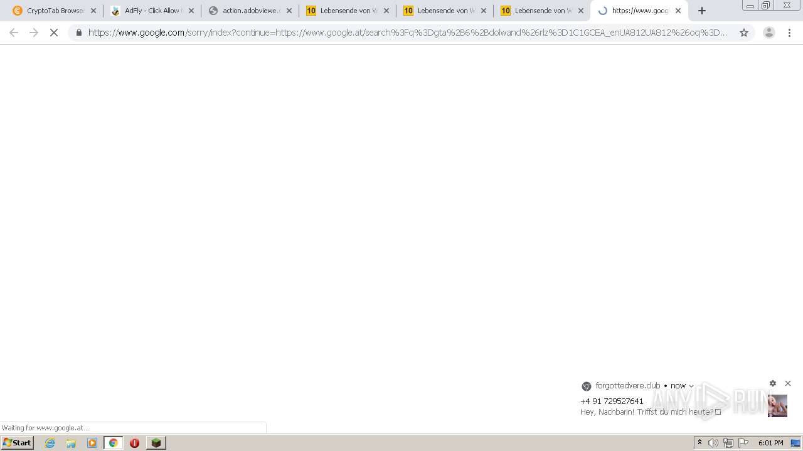This screenshot has width=803, height=451.
Task: Open the Action Center flag icon
Action: [x=743, y=443]
